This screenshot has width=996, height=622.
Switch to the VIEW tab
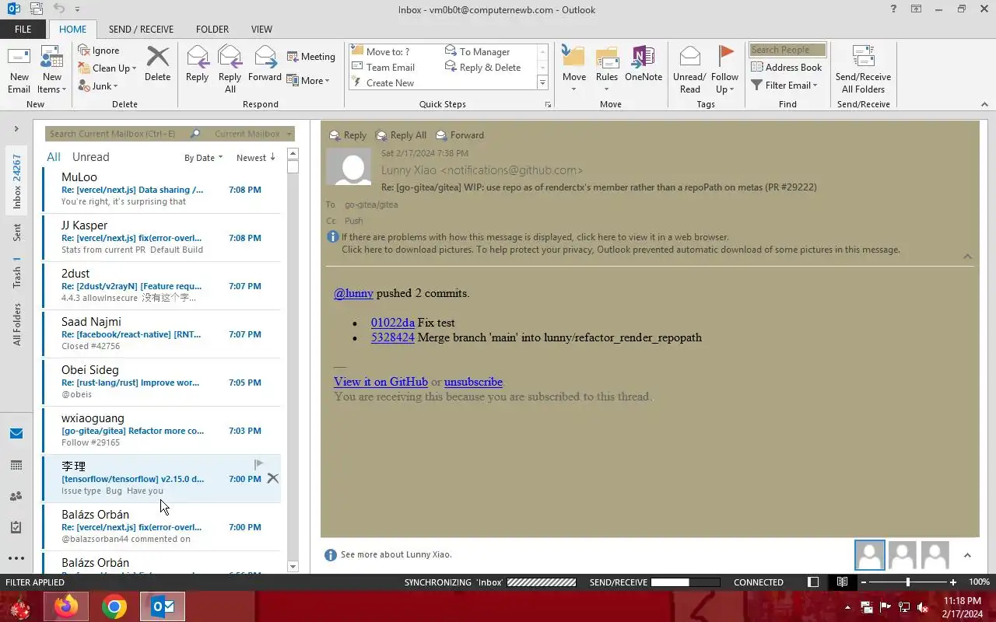point(261,30)
